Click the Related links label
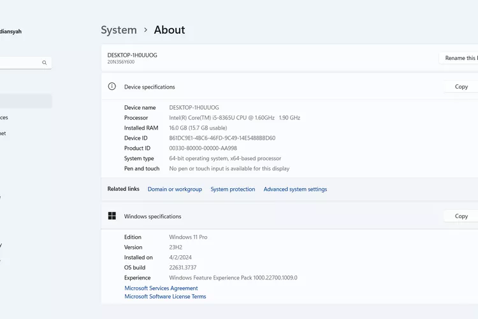The image size is (478, 319). pyautogui.click(x=123, y=189)
